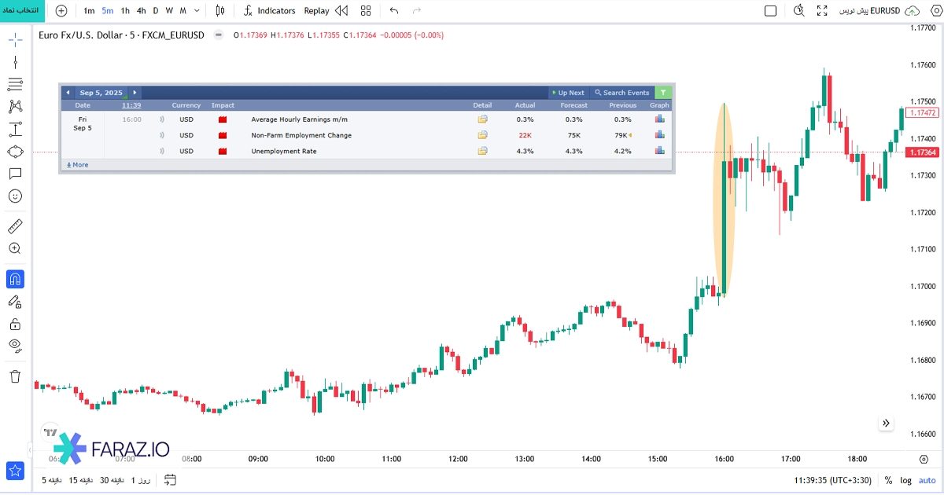Open the layout grid templates icon
The image size is (944, 495).
point(366,11)
